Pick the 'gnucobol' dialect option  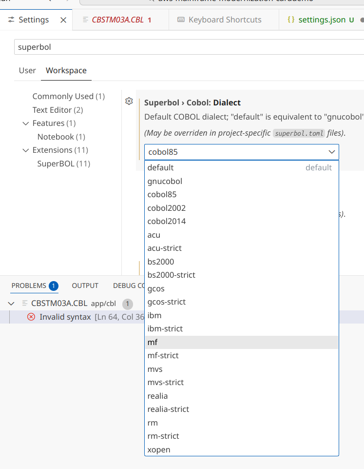coord(165,181)
